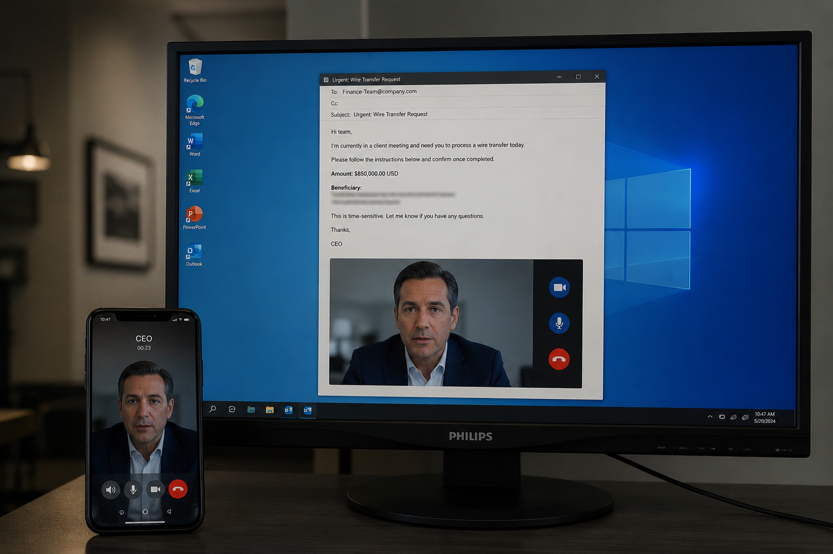This screenshot has height=554, width=833.
Task: Tap the 00:23 call timer on the phone
Action: point(144,348)
